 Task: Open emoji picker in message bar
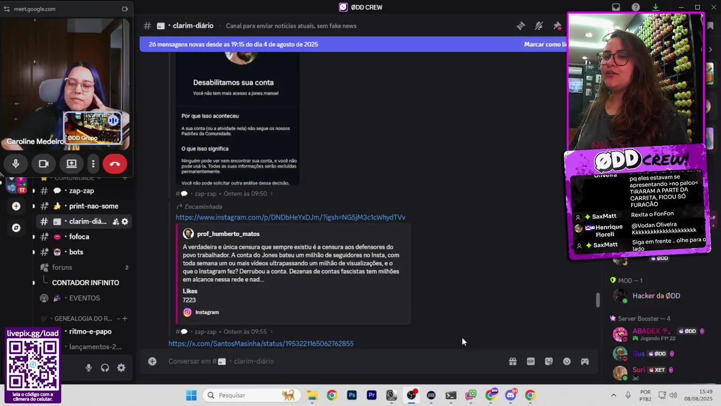click(567, 361)
